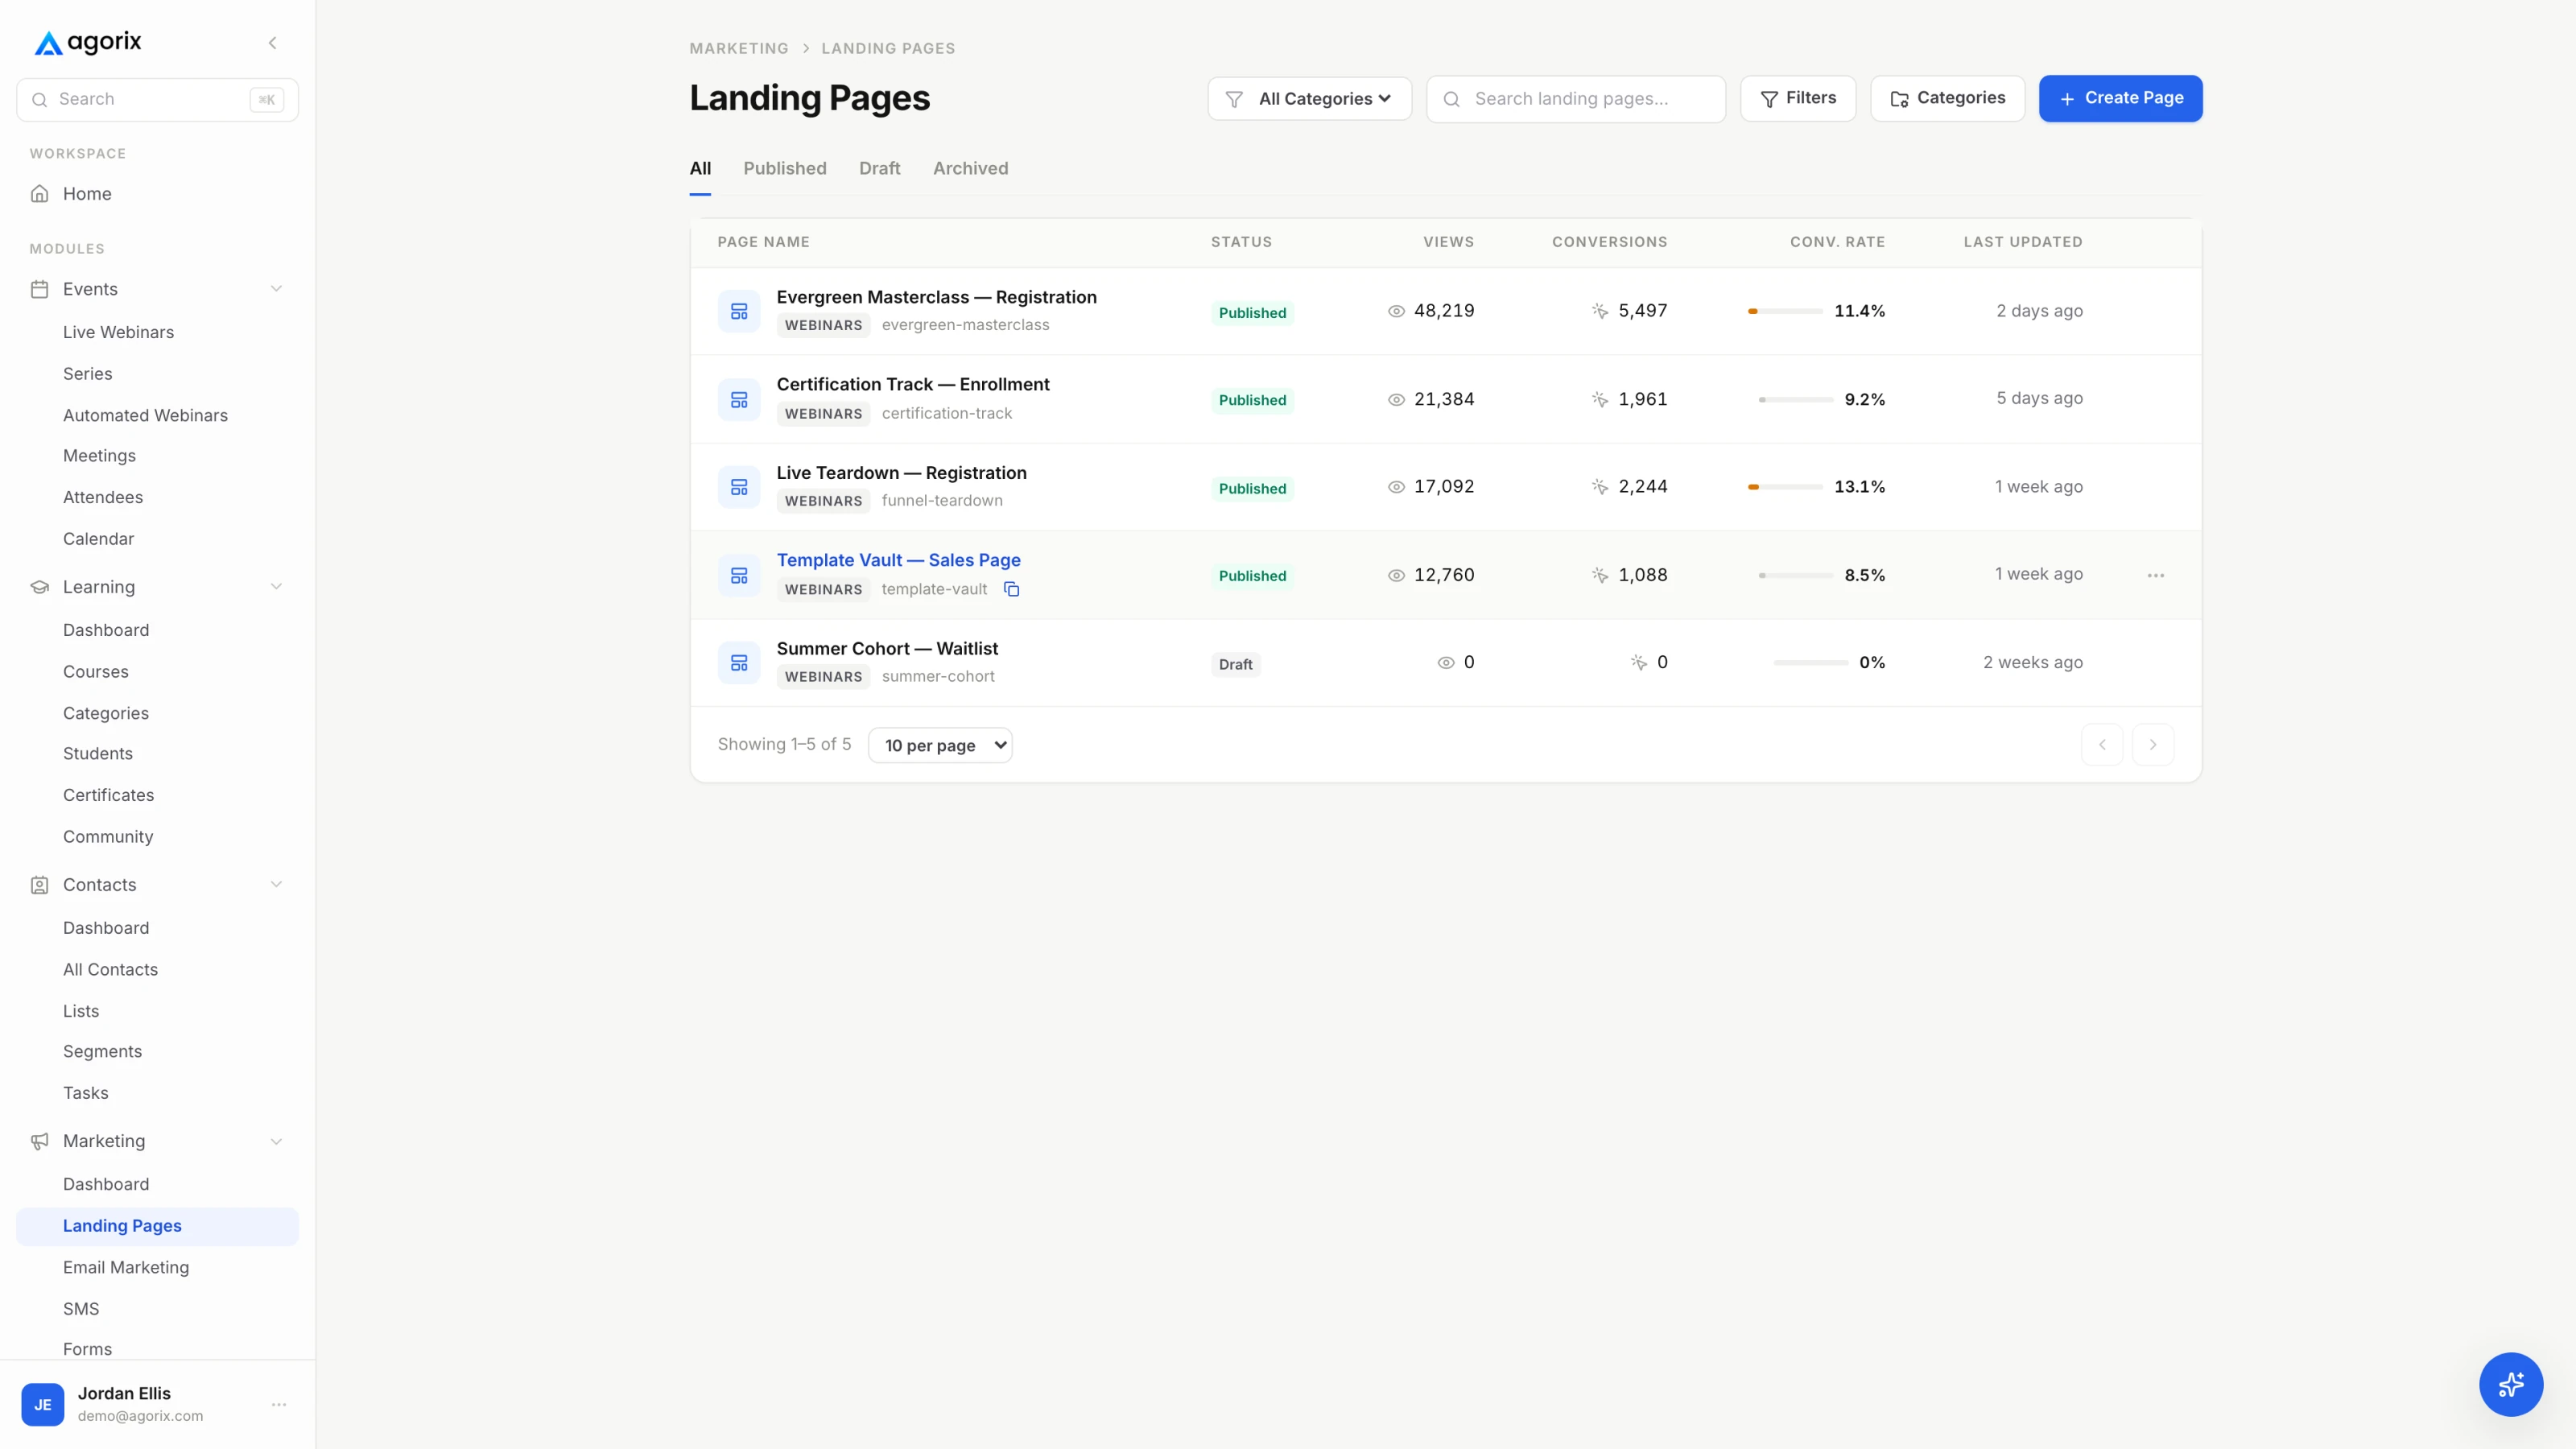Open the Categories button

1947,98
